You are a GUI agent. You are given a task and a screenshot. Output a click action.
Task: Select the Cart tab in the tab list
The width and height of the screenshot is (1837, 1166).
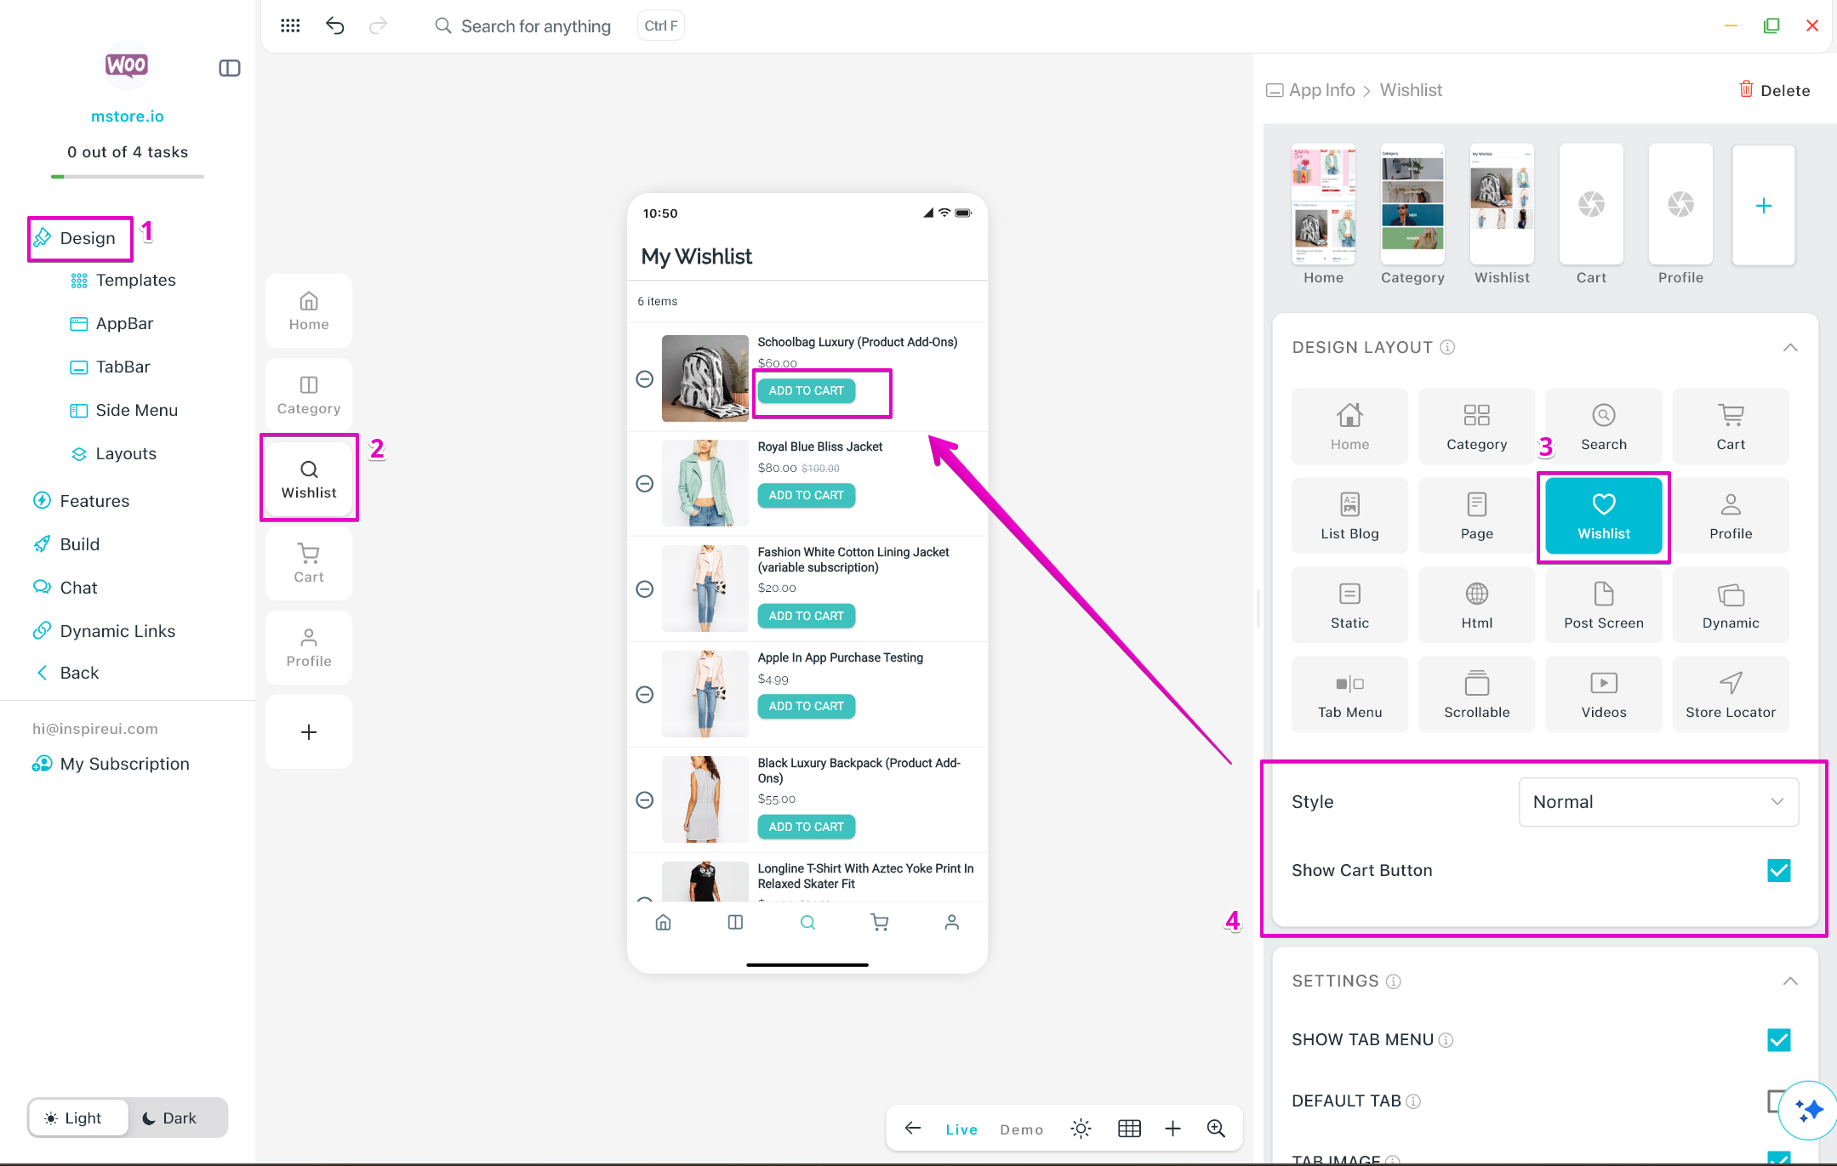click(x=308, y=563)
